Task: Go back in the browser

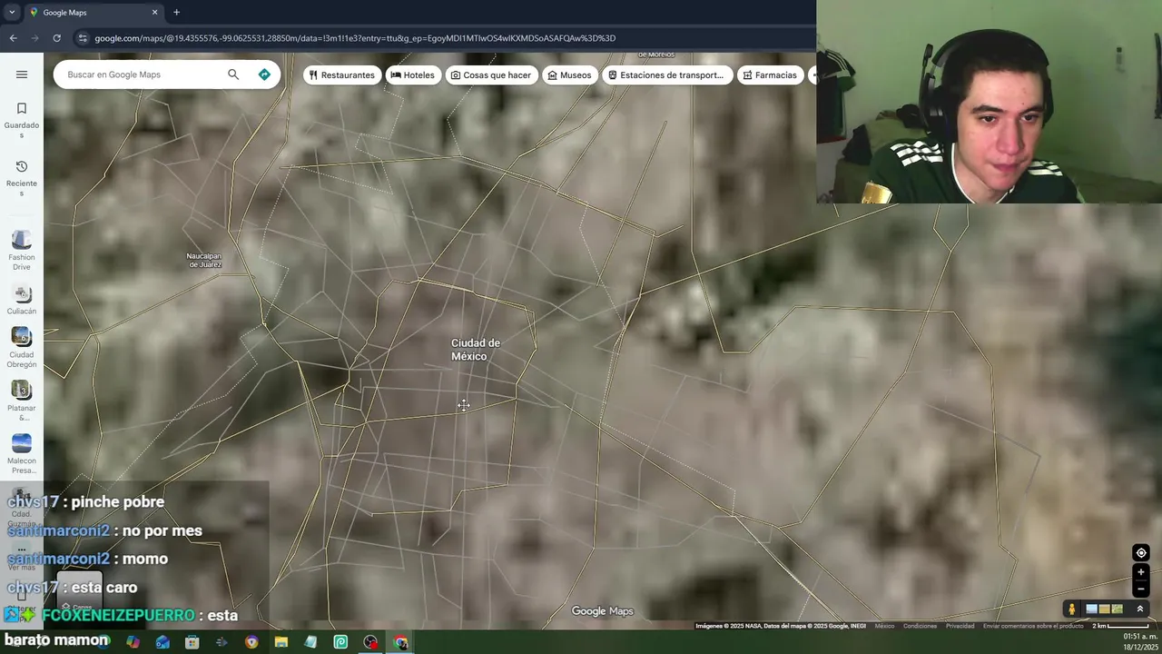Action: (x=13, y=38)
